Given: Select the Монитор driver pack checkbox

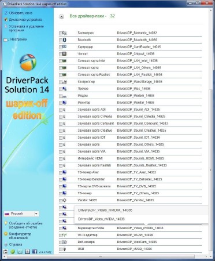Looking at the screenshot, I should pos(61,103).
